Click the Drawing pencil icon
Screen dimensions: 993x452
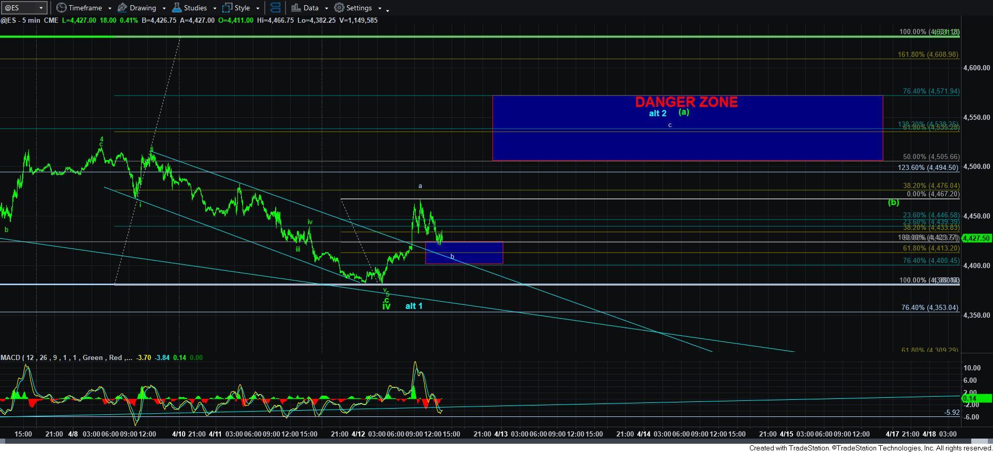(123, 8)
